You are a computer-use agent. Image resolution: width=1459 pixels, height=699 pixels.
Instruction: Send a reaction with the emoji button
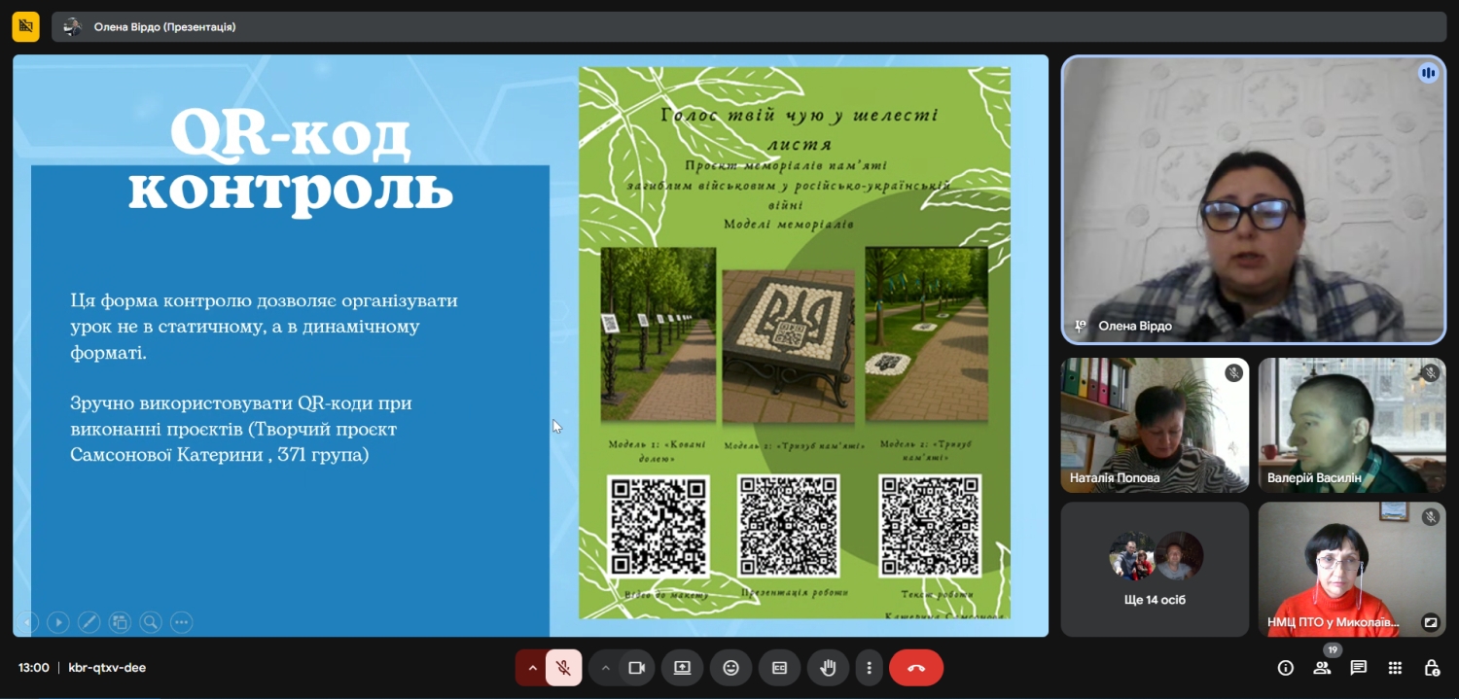[x=730, y=668]
